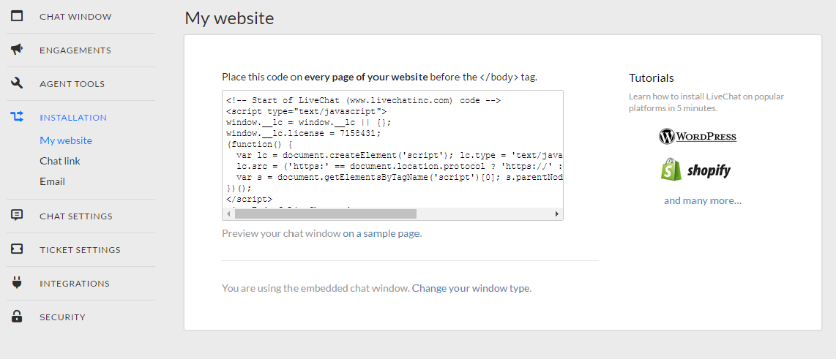The image size is (836, 359).
Task: Open the CHAT WINDOW menu section
Action: click(75, 17)
